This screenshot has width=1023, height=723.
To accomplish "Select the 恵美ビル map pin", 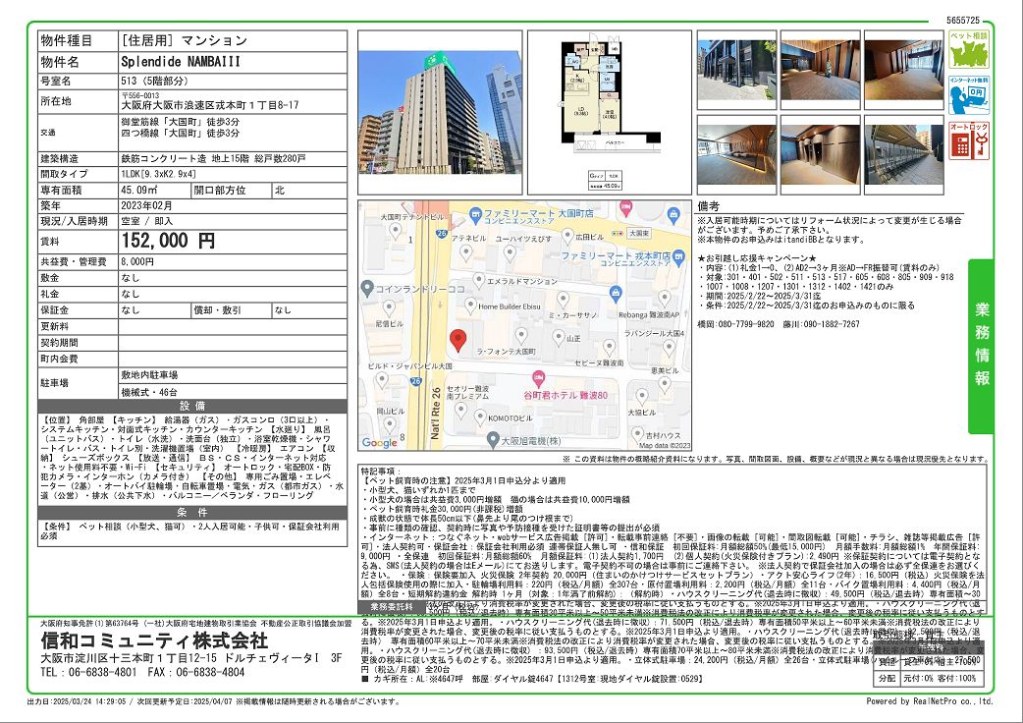I will pyautogui.click(x=665, y=385).
